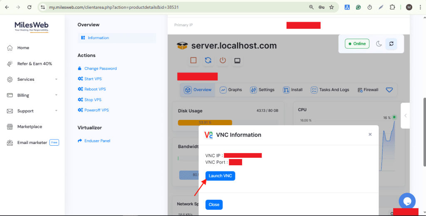Viewport: 426px width, 216px height.
Task: Click the refresh icon beside Online status
Action: pos(391,44)
